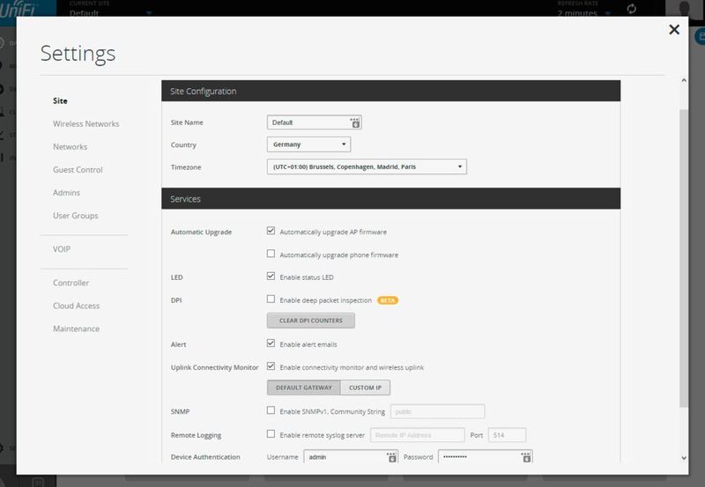Open Admins settings section

pyautogui.click(x=67, y=192)
